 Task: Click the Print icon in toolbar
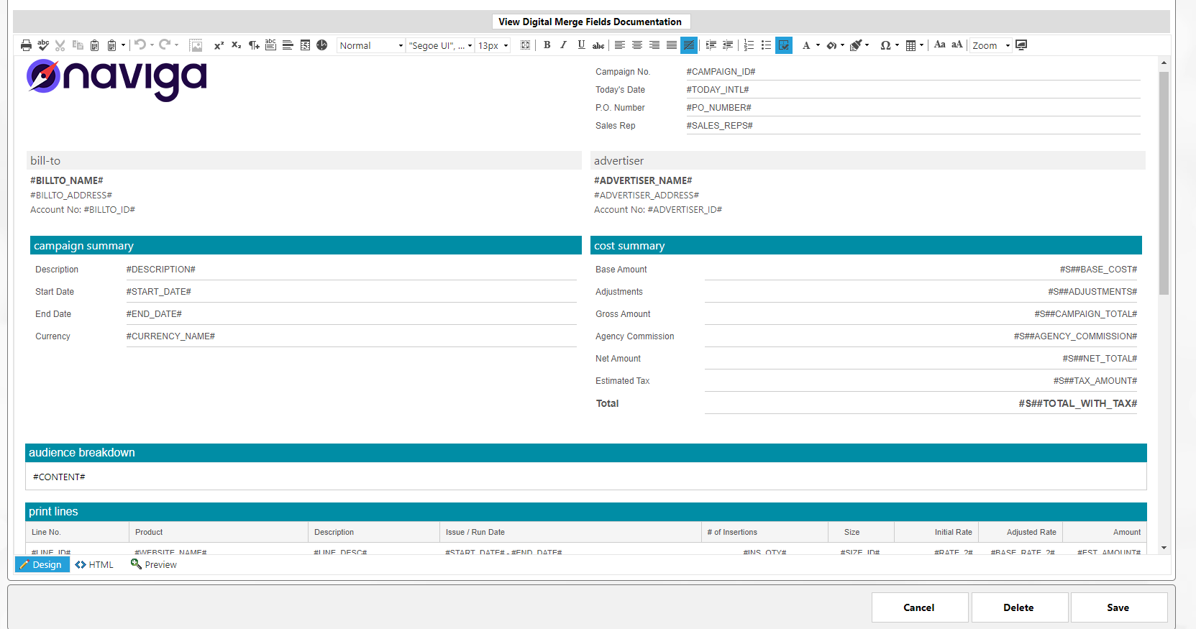tap(26, 45)
